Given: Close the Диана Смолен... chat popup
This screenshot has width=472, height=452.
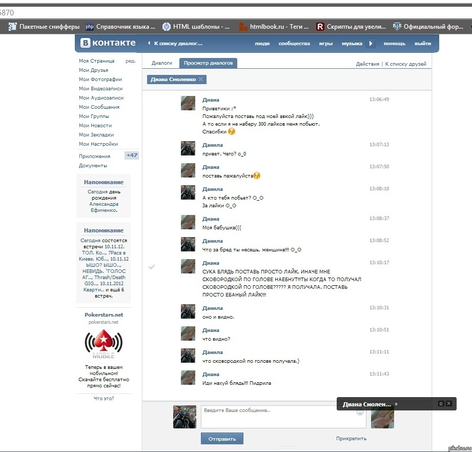Looking at the screenshot, I should (x=448, y=403).
